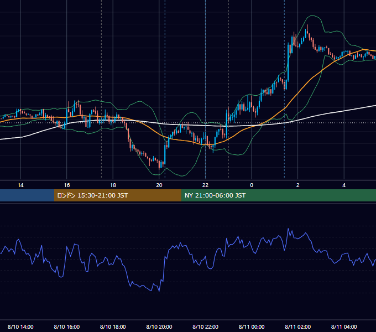
Task: Click the 18 hour label on price chart axis
Action: click(113, 185)
